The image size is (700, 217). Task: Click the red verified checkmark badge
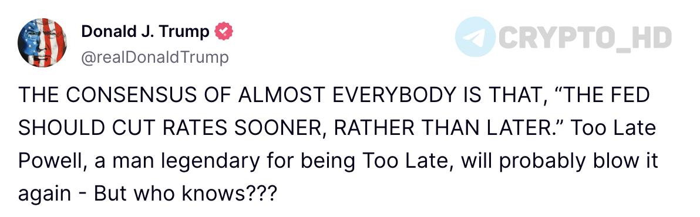[224, 32]
